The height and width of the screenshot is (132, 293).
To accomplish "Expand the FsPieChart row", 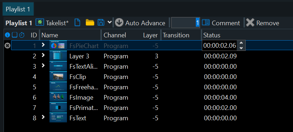I will [43, 45].
